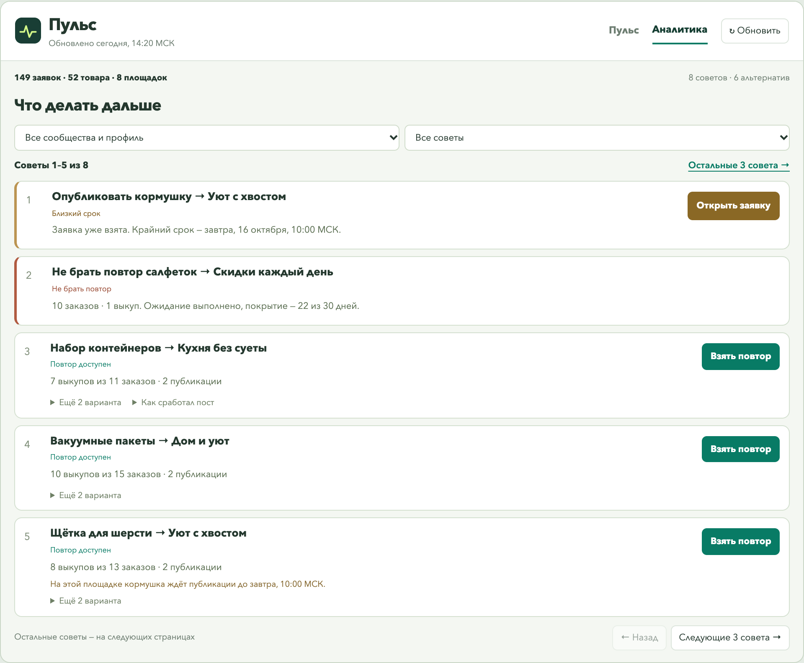The height and width of the screenshot is (663, 804).
Task: Open the 'Все сообщества и профиль' dropdown
Action: pos(207,138)
